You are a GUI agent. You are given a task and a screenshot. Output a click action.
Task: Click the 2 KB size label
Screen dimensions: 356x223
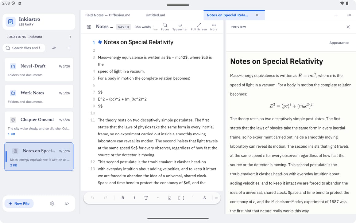point(14,165)
